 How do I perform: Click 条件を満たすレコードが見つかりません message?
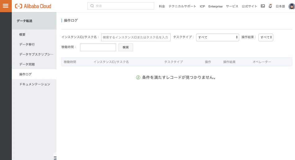(x=179, y=77)
